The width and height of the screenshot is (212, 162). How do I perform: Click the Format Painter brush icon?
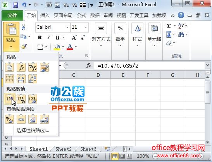(x=24, y=47)
